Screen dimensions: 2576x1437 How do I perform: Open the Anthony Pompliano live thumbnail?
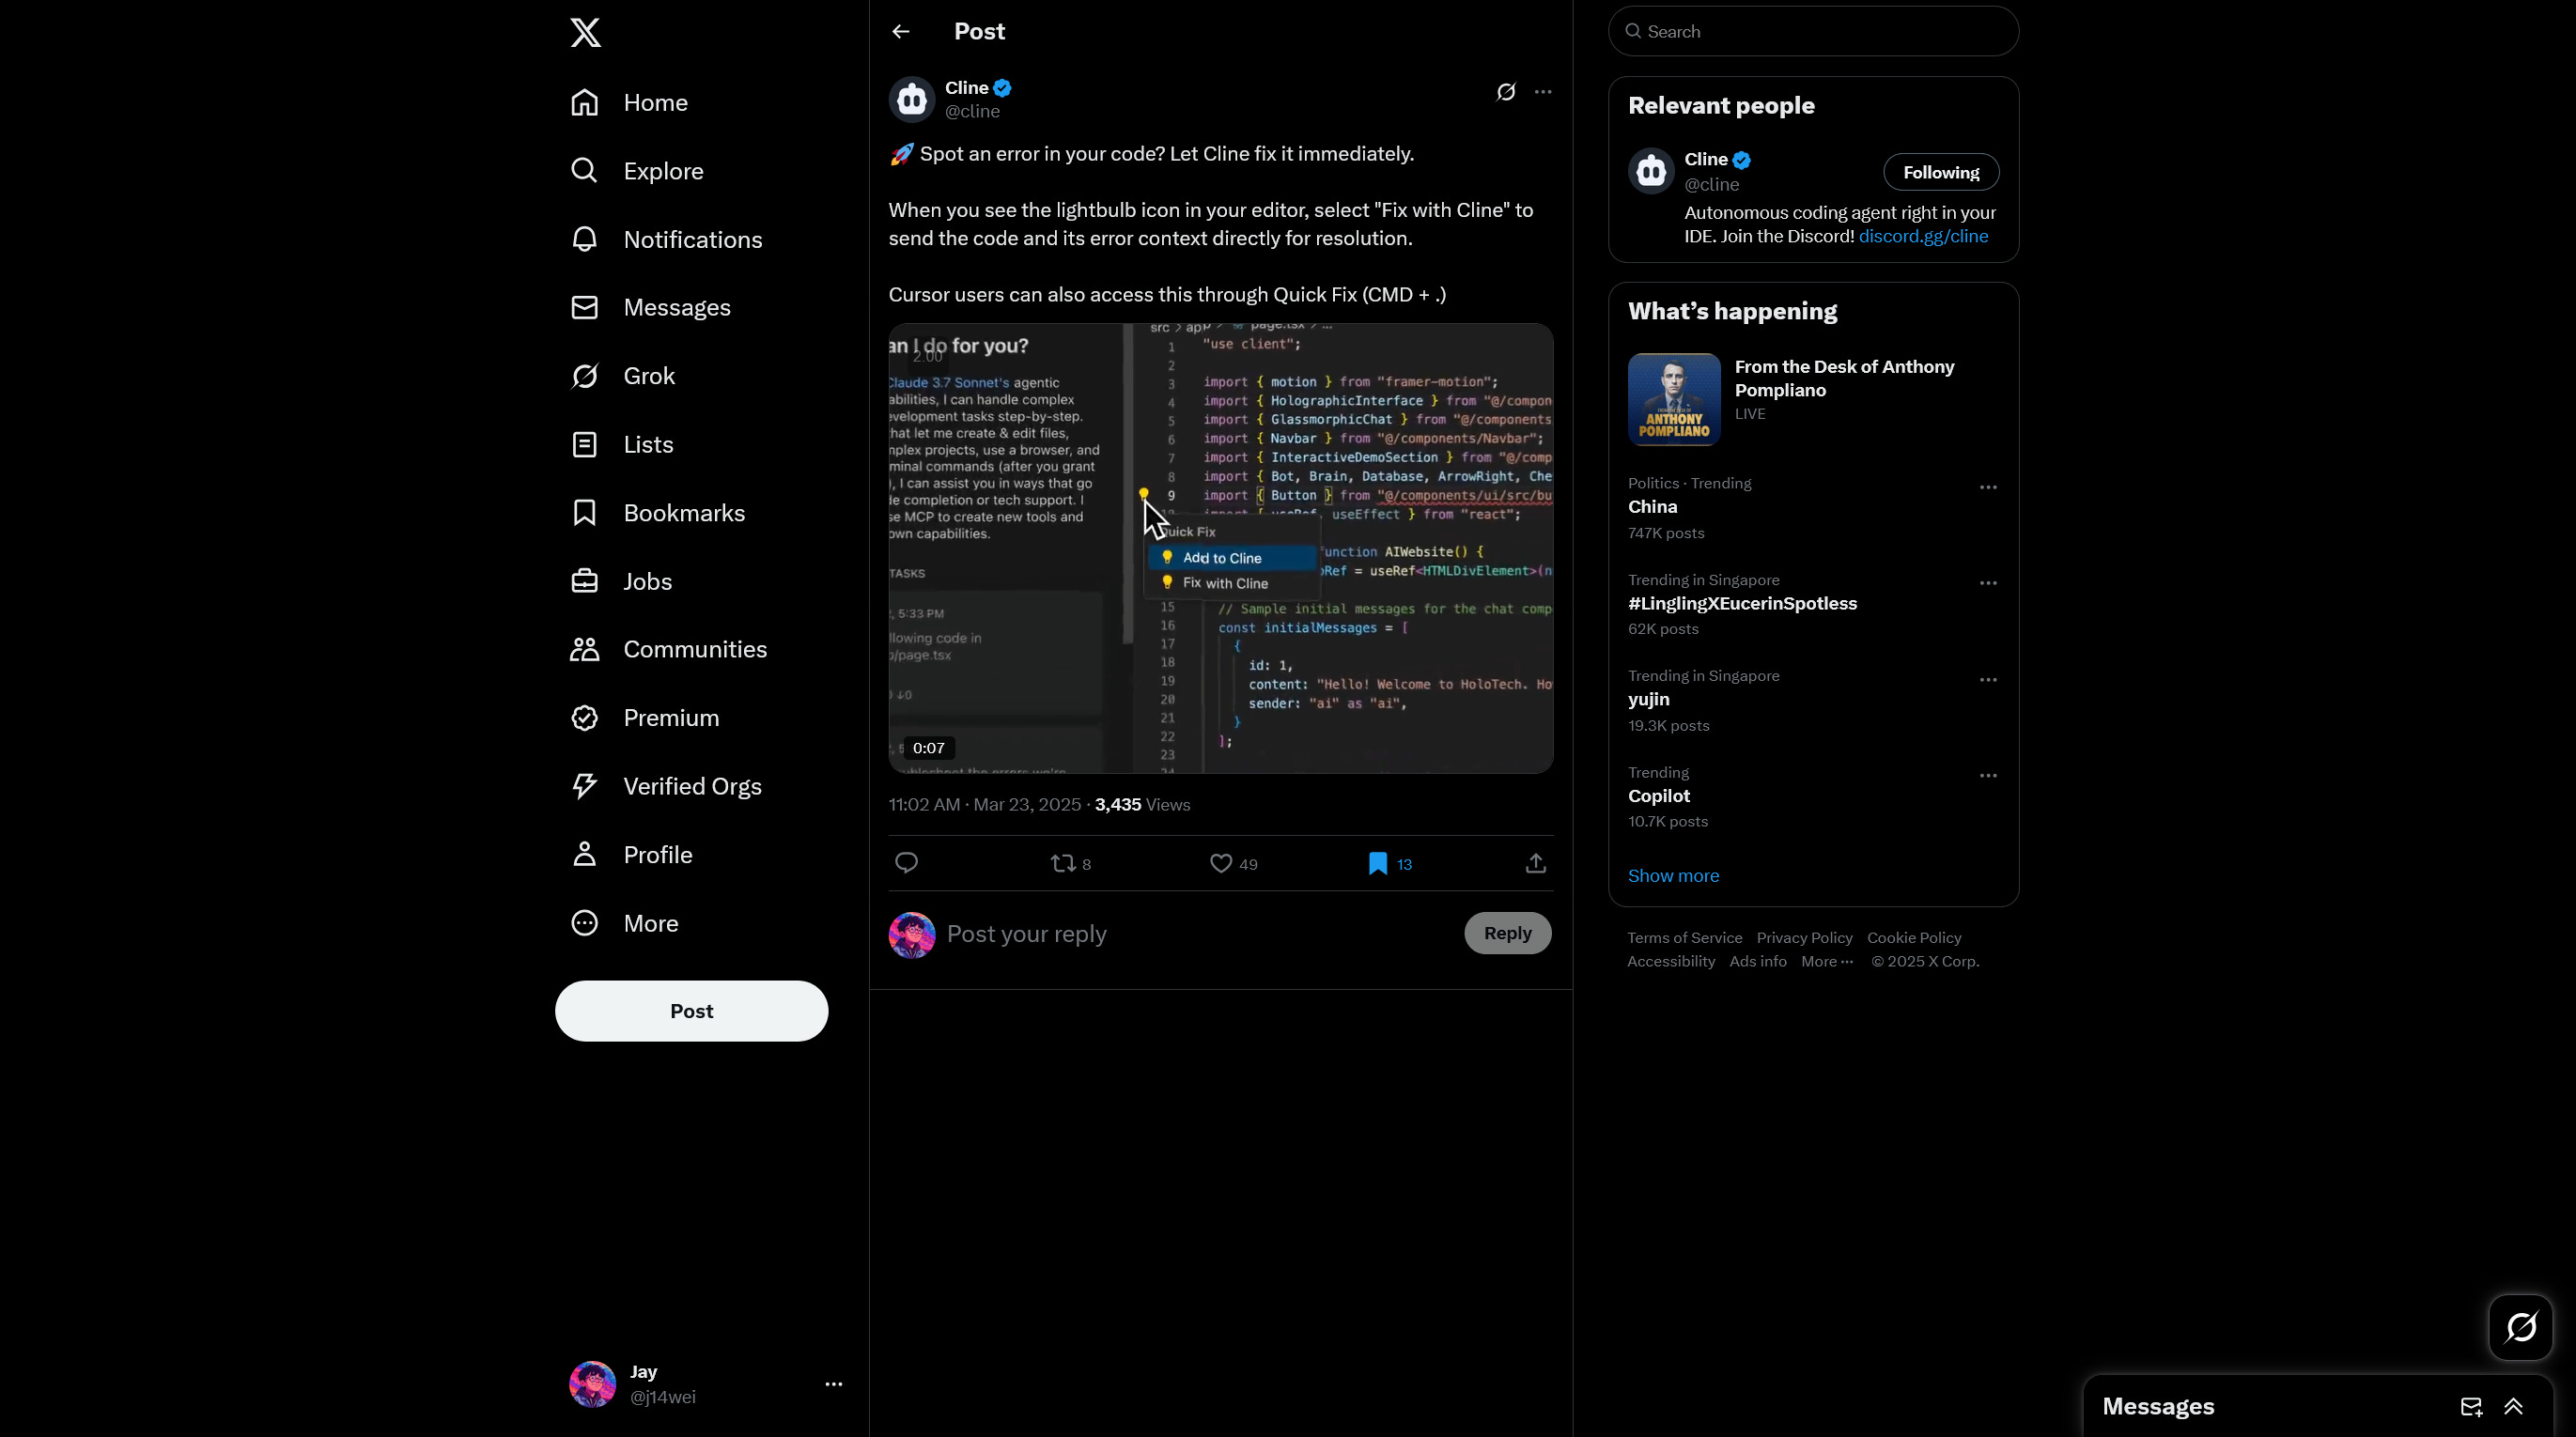pyautogui.click(x=1674, y=399)
